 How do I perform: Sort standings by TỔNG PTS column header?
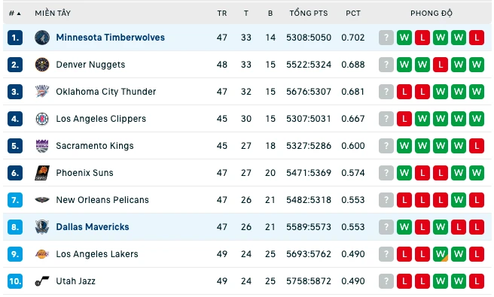click(309, 14)
